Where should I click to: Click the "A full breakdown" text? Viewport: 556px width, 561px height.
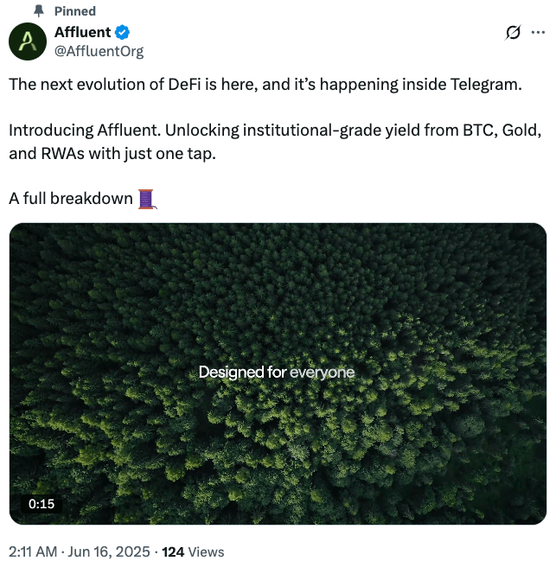click(x=71, y=199)
